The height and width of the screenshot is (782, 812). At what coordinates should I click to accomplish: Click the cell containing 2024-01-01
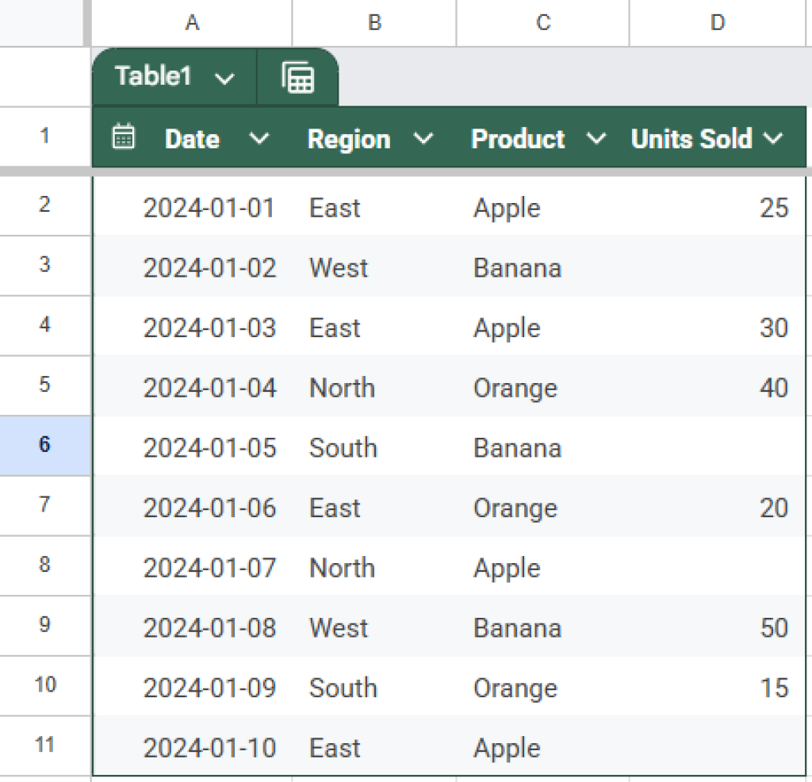click(x=209, y=207)
